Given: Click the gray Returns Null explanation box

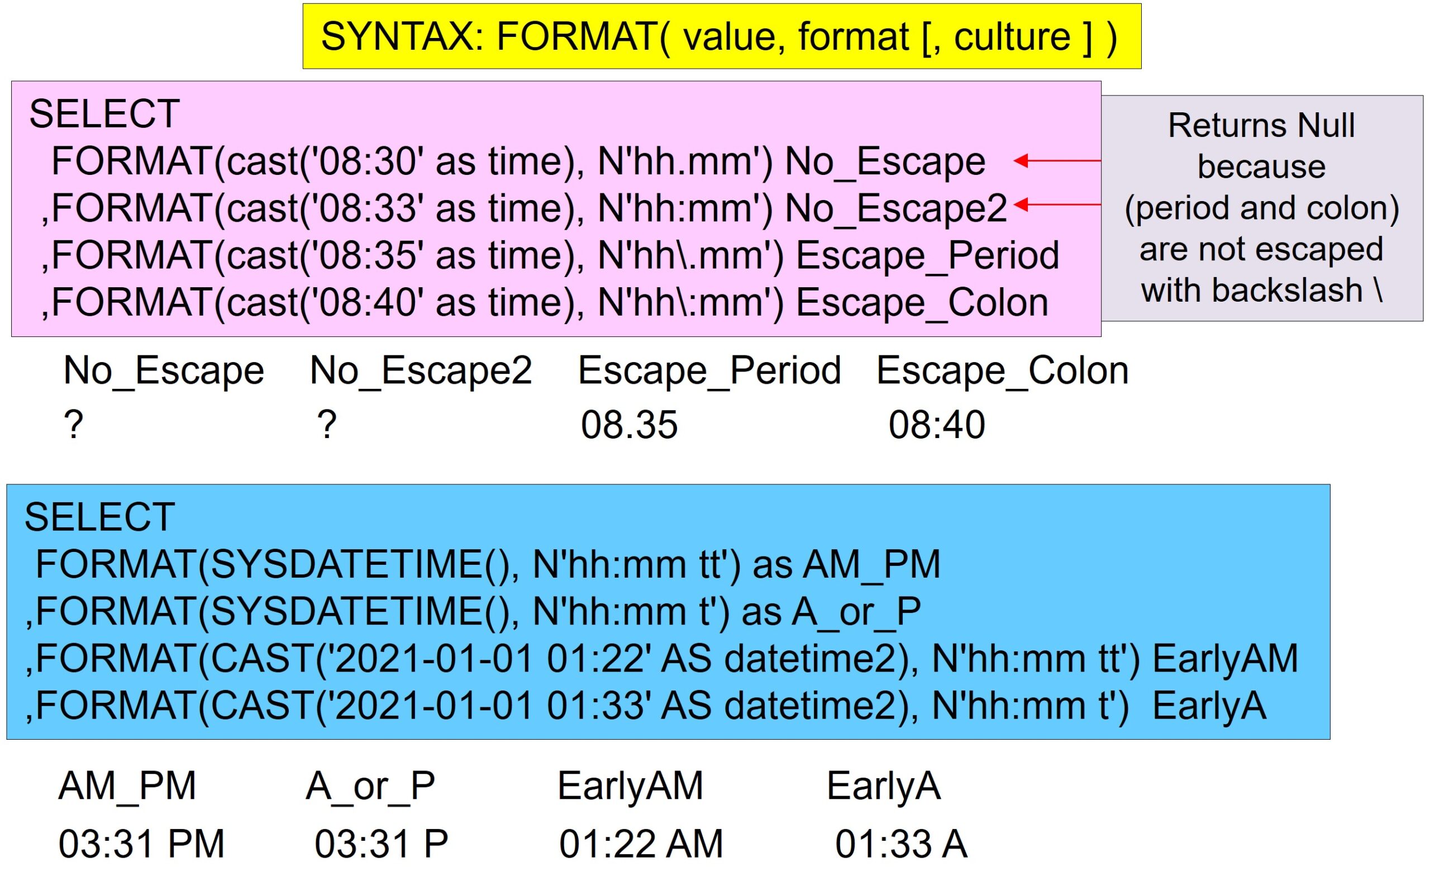Looking at the screenshot, I should click(1261, 208).
